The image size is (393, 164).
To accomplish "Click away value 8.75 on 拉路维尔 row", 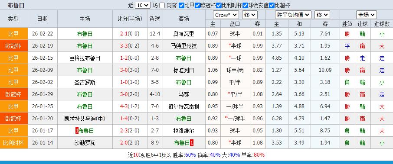I will [x=325, y=131].
